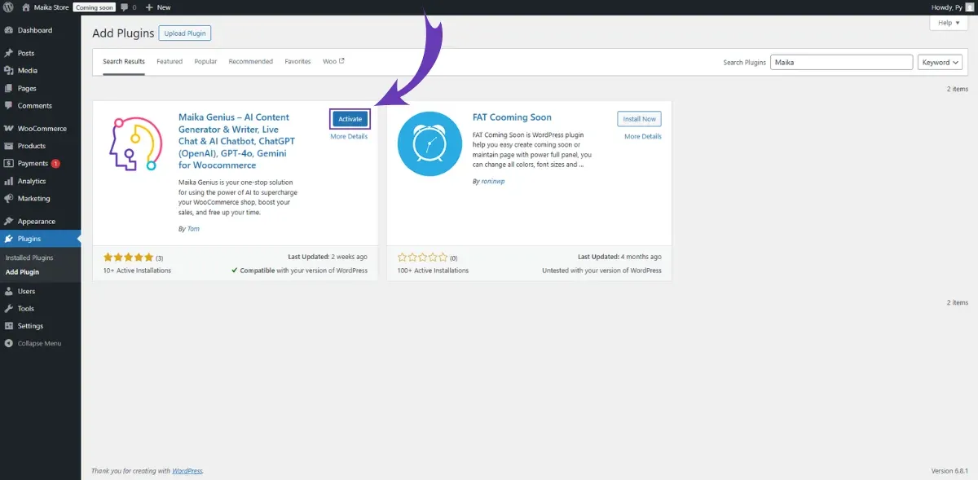Click the Maika Genius five-star rating
Screen dimensions: 978x480
128,258
